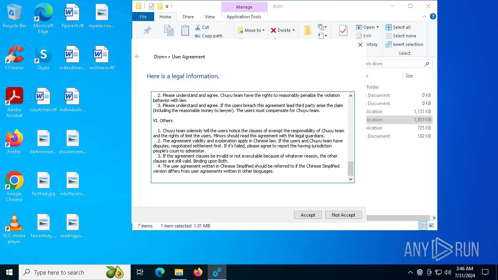This screenshot has height=280, width=498.
Task: Click the red Delete X icon
Action: click(274, 30)
